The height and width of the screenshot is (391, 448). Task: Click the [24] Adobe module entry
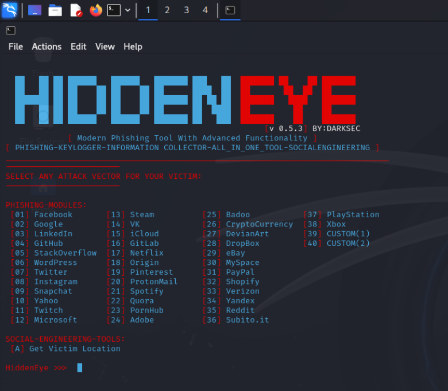point(130,320)
